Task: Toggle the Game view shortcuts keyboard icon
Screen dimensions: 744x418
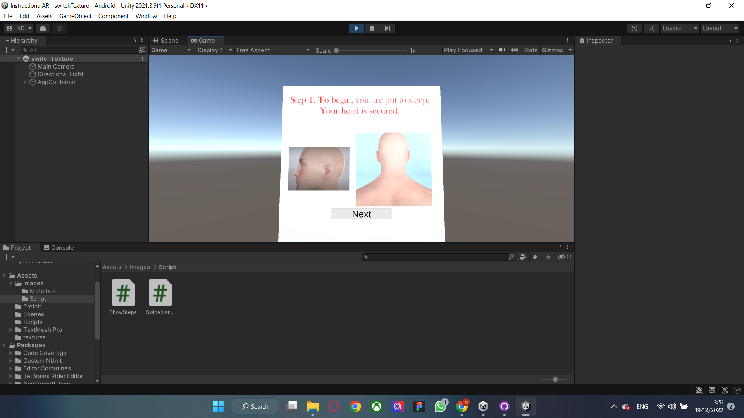Action: click(x=514, y=50)
